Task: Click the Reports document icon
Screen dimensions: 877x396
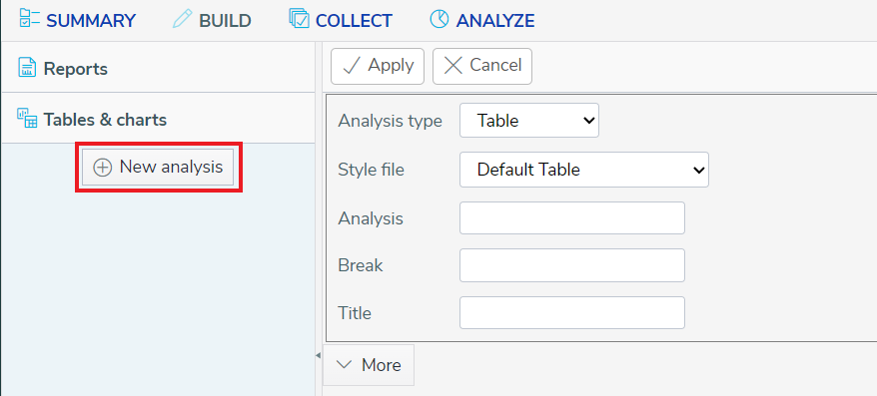Action: coord(27,67)
